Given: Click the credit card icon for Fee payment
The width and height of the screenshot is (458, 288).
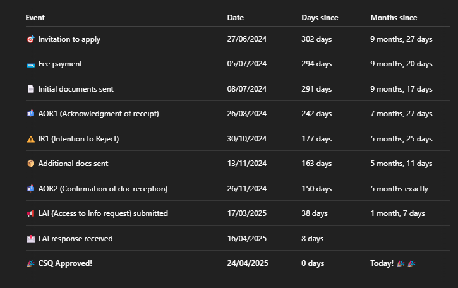Looking at the screenshot, I should 31,65.
